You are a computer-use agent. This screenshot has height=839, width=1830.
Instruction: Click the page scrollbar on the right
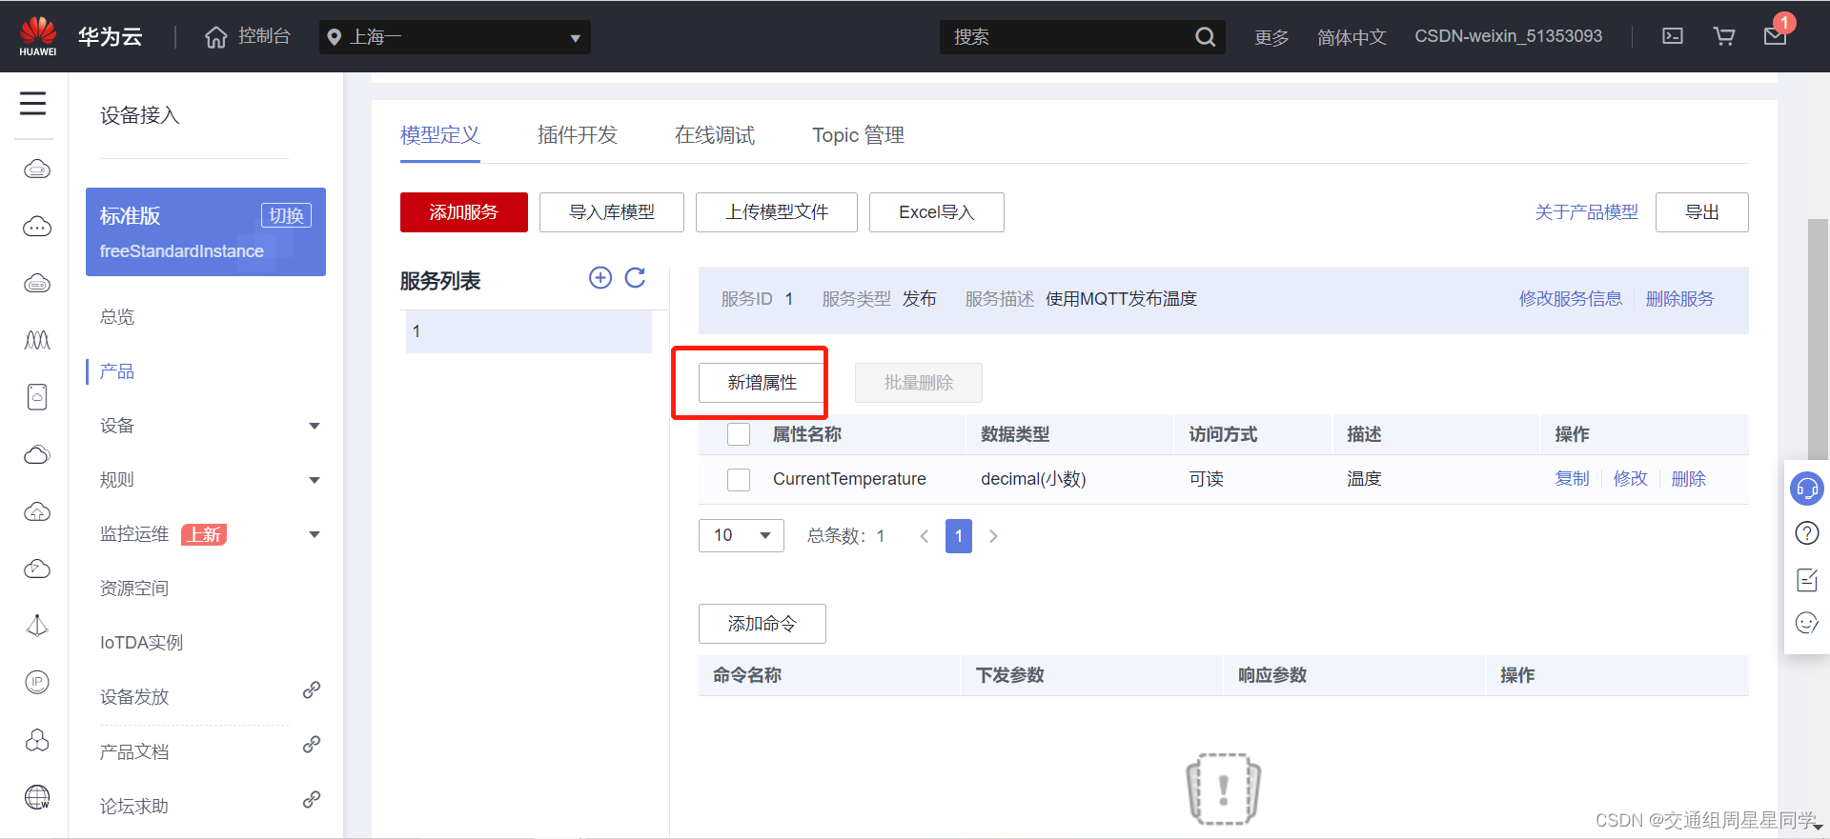pyautogui.click(x=1818, y=338)
